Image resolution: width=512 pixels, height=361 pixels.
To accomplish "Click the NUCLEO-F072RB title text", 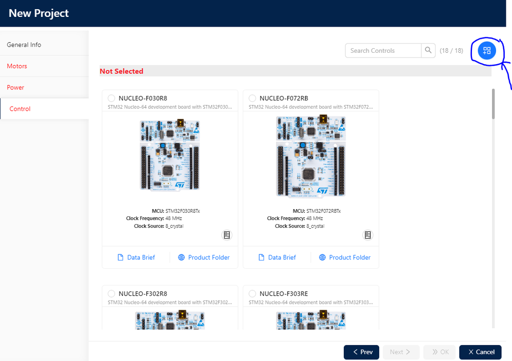I will 284,98.
